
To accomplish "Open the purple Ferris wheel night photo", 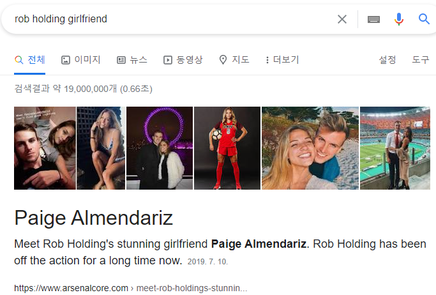I will click(x=160, y=148).
